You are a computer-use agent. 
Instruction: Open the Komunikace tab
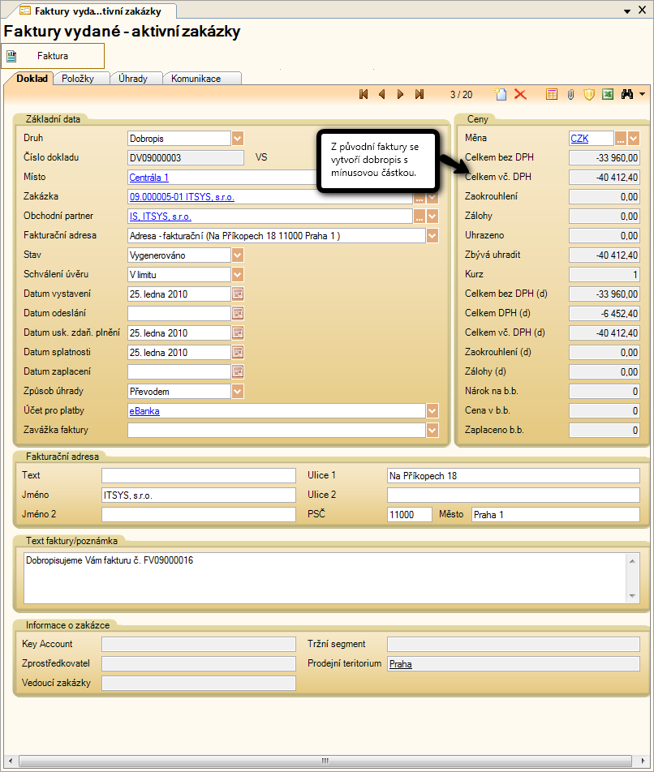196,79
